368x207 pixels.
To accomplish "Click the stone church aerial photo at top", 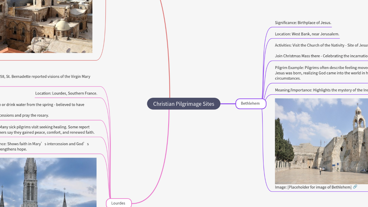I will 46,26.
